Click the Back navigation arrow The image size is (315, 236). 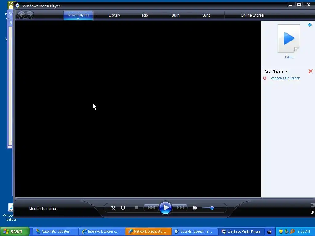click(x=22, y=15)
